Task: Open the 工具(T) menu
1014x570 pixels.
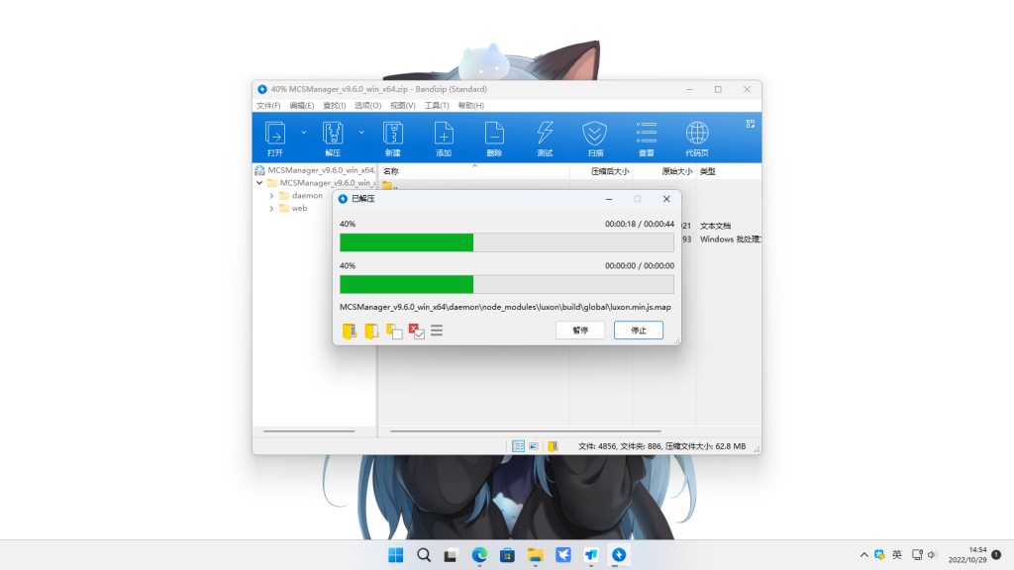Action: pyautogui.click(x=437, y=105)
